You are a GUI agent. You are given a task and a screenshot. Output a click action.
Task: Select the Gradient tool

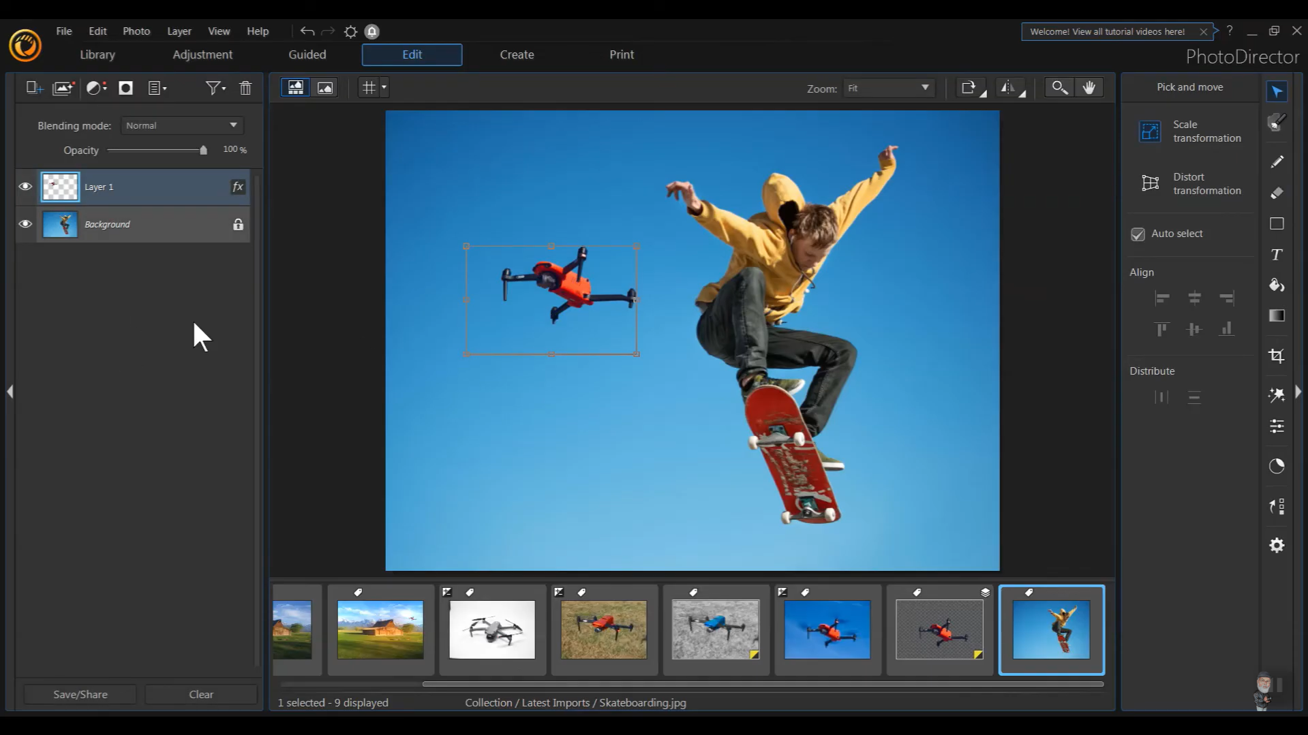coord(1277,315)
